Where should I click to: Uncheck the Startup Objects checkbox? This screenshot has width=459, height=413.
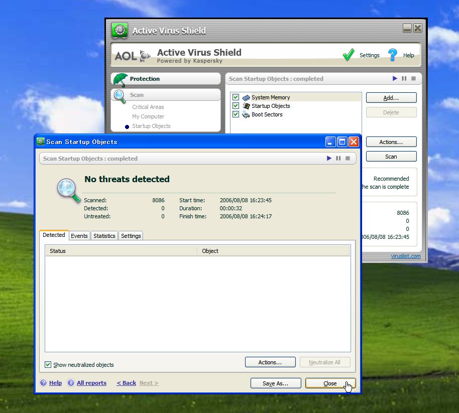click(x=236, y=105)
